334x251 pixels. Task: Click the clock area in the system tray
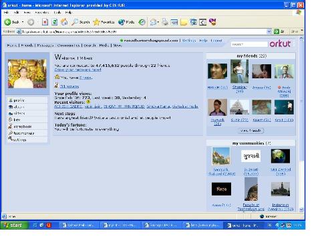click(x=297, y=226)
